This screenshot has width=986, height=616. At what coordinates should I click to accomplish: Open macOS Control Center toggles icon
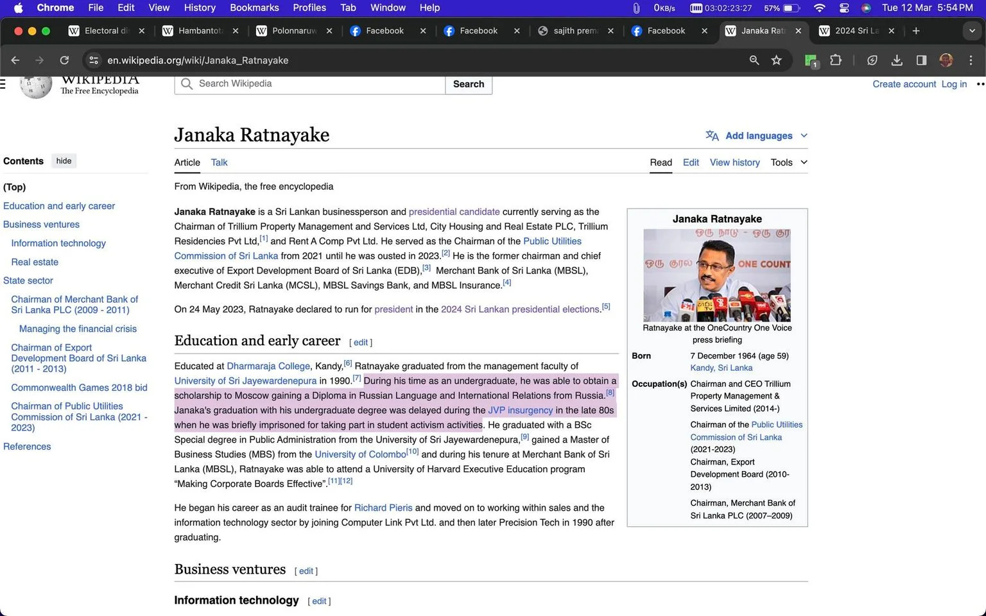844,8
